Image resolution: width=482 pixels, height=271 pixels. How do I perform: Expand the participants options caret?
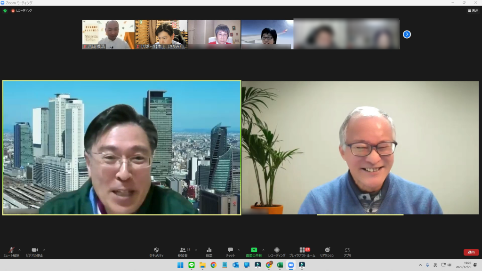(196, 250)
